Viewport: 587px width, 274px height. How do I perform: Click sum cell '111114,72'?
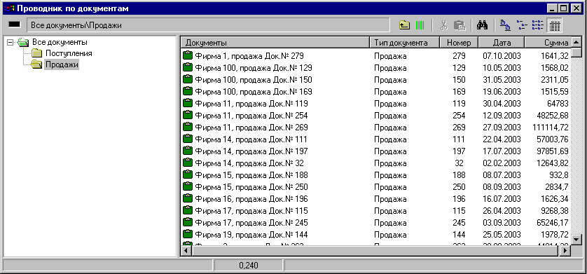551,128
